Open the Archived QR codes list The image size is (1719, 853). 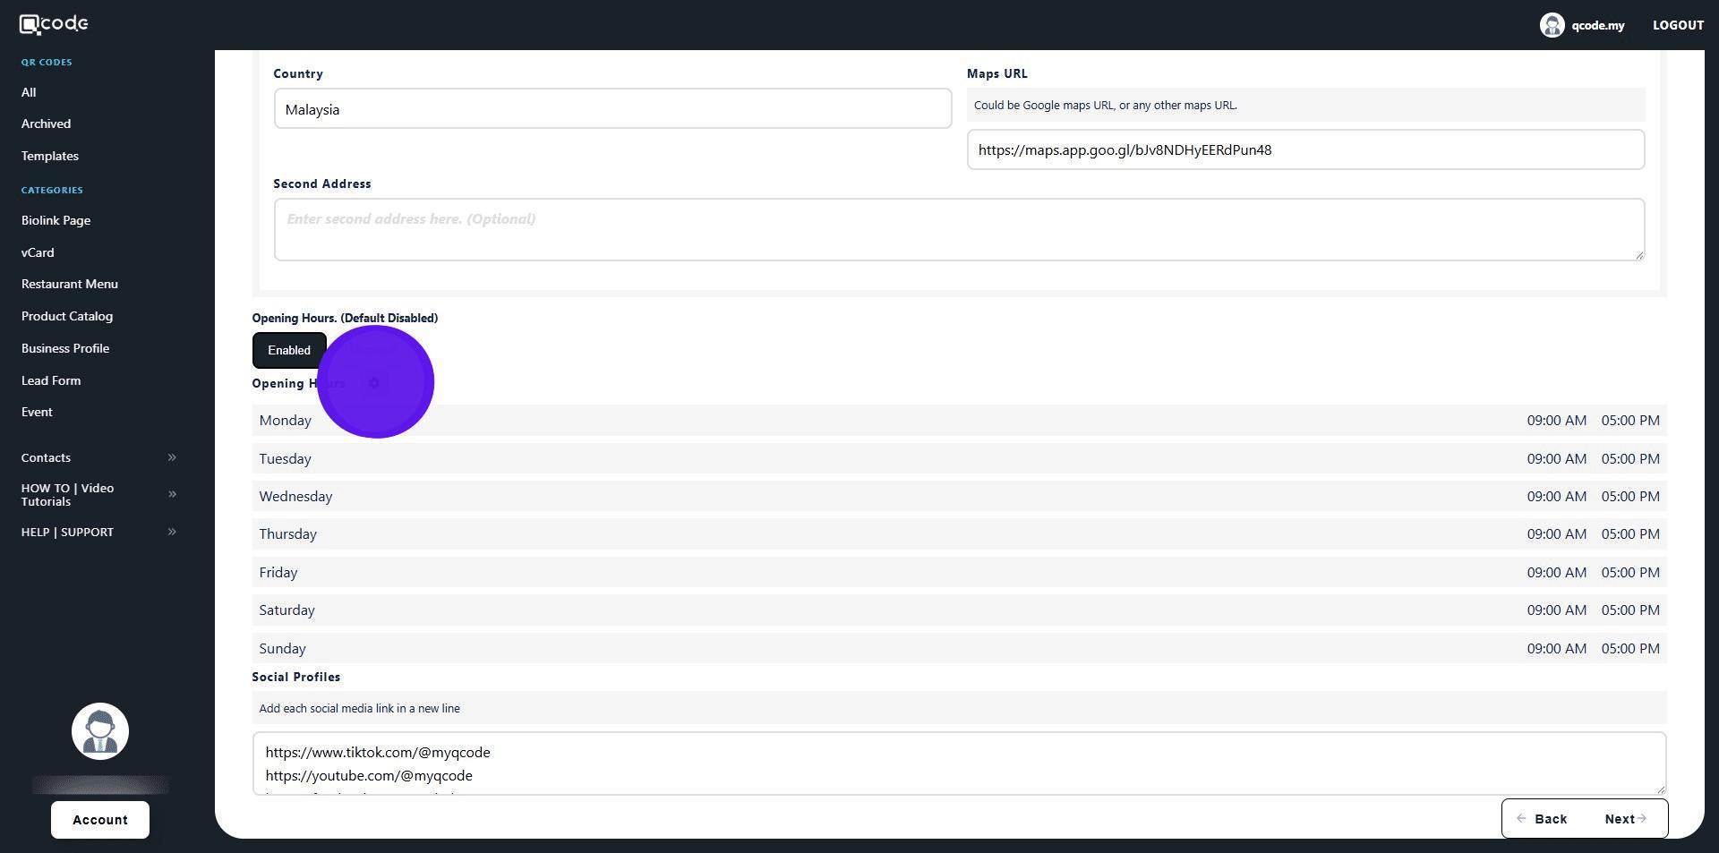tap(46, 124)
